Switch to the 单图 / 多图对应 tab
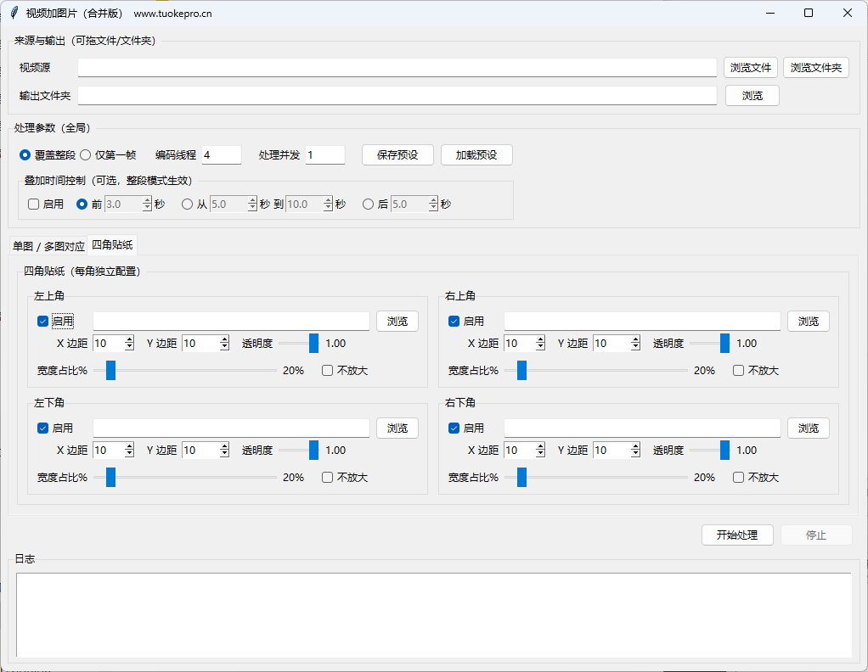The width and height of the screenshot is (868, 672). [x=48, y=246]
